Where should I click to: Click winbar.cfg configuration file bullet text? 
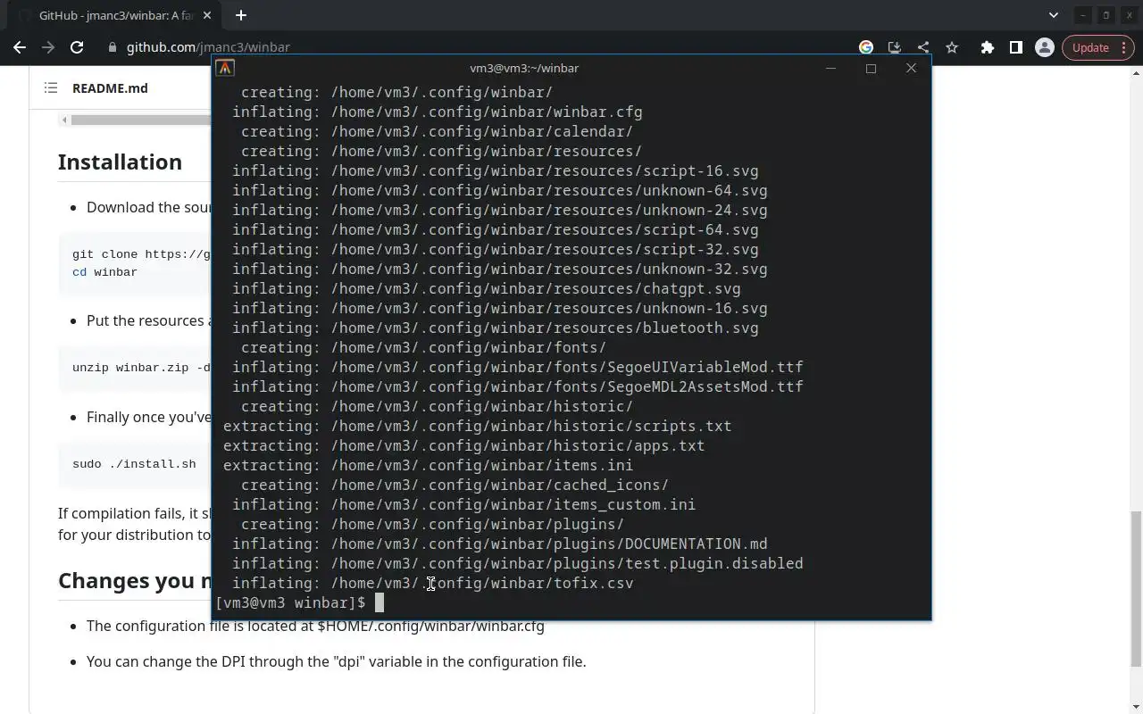point(315,626)
